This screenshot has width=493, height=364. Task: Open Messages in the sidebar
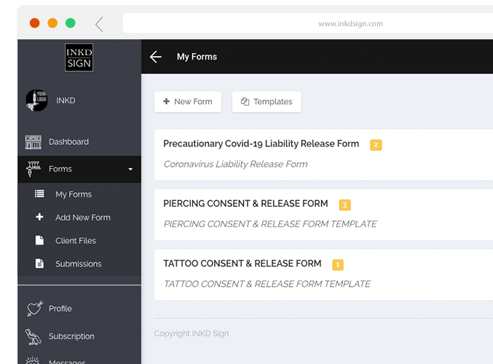[x=67, y=361]
